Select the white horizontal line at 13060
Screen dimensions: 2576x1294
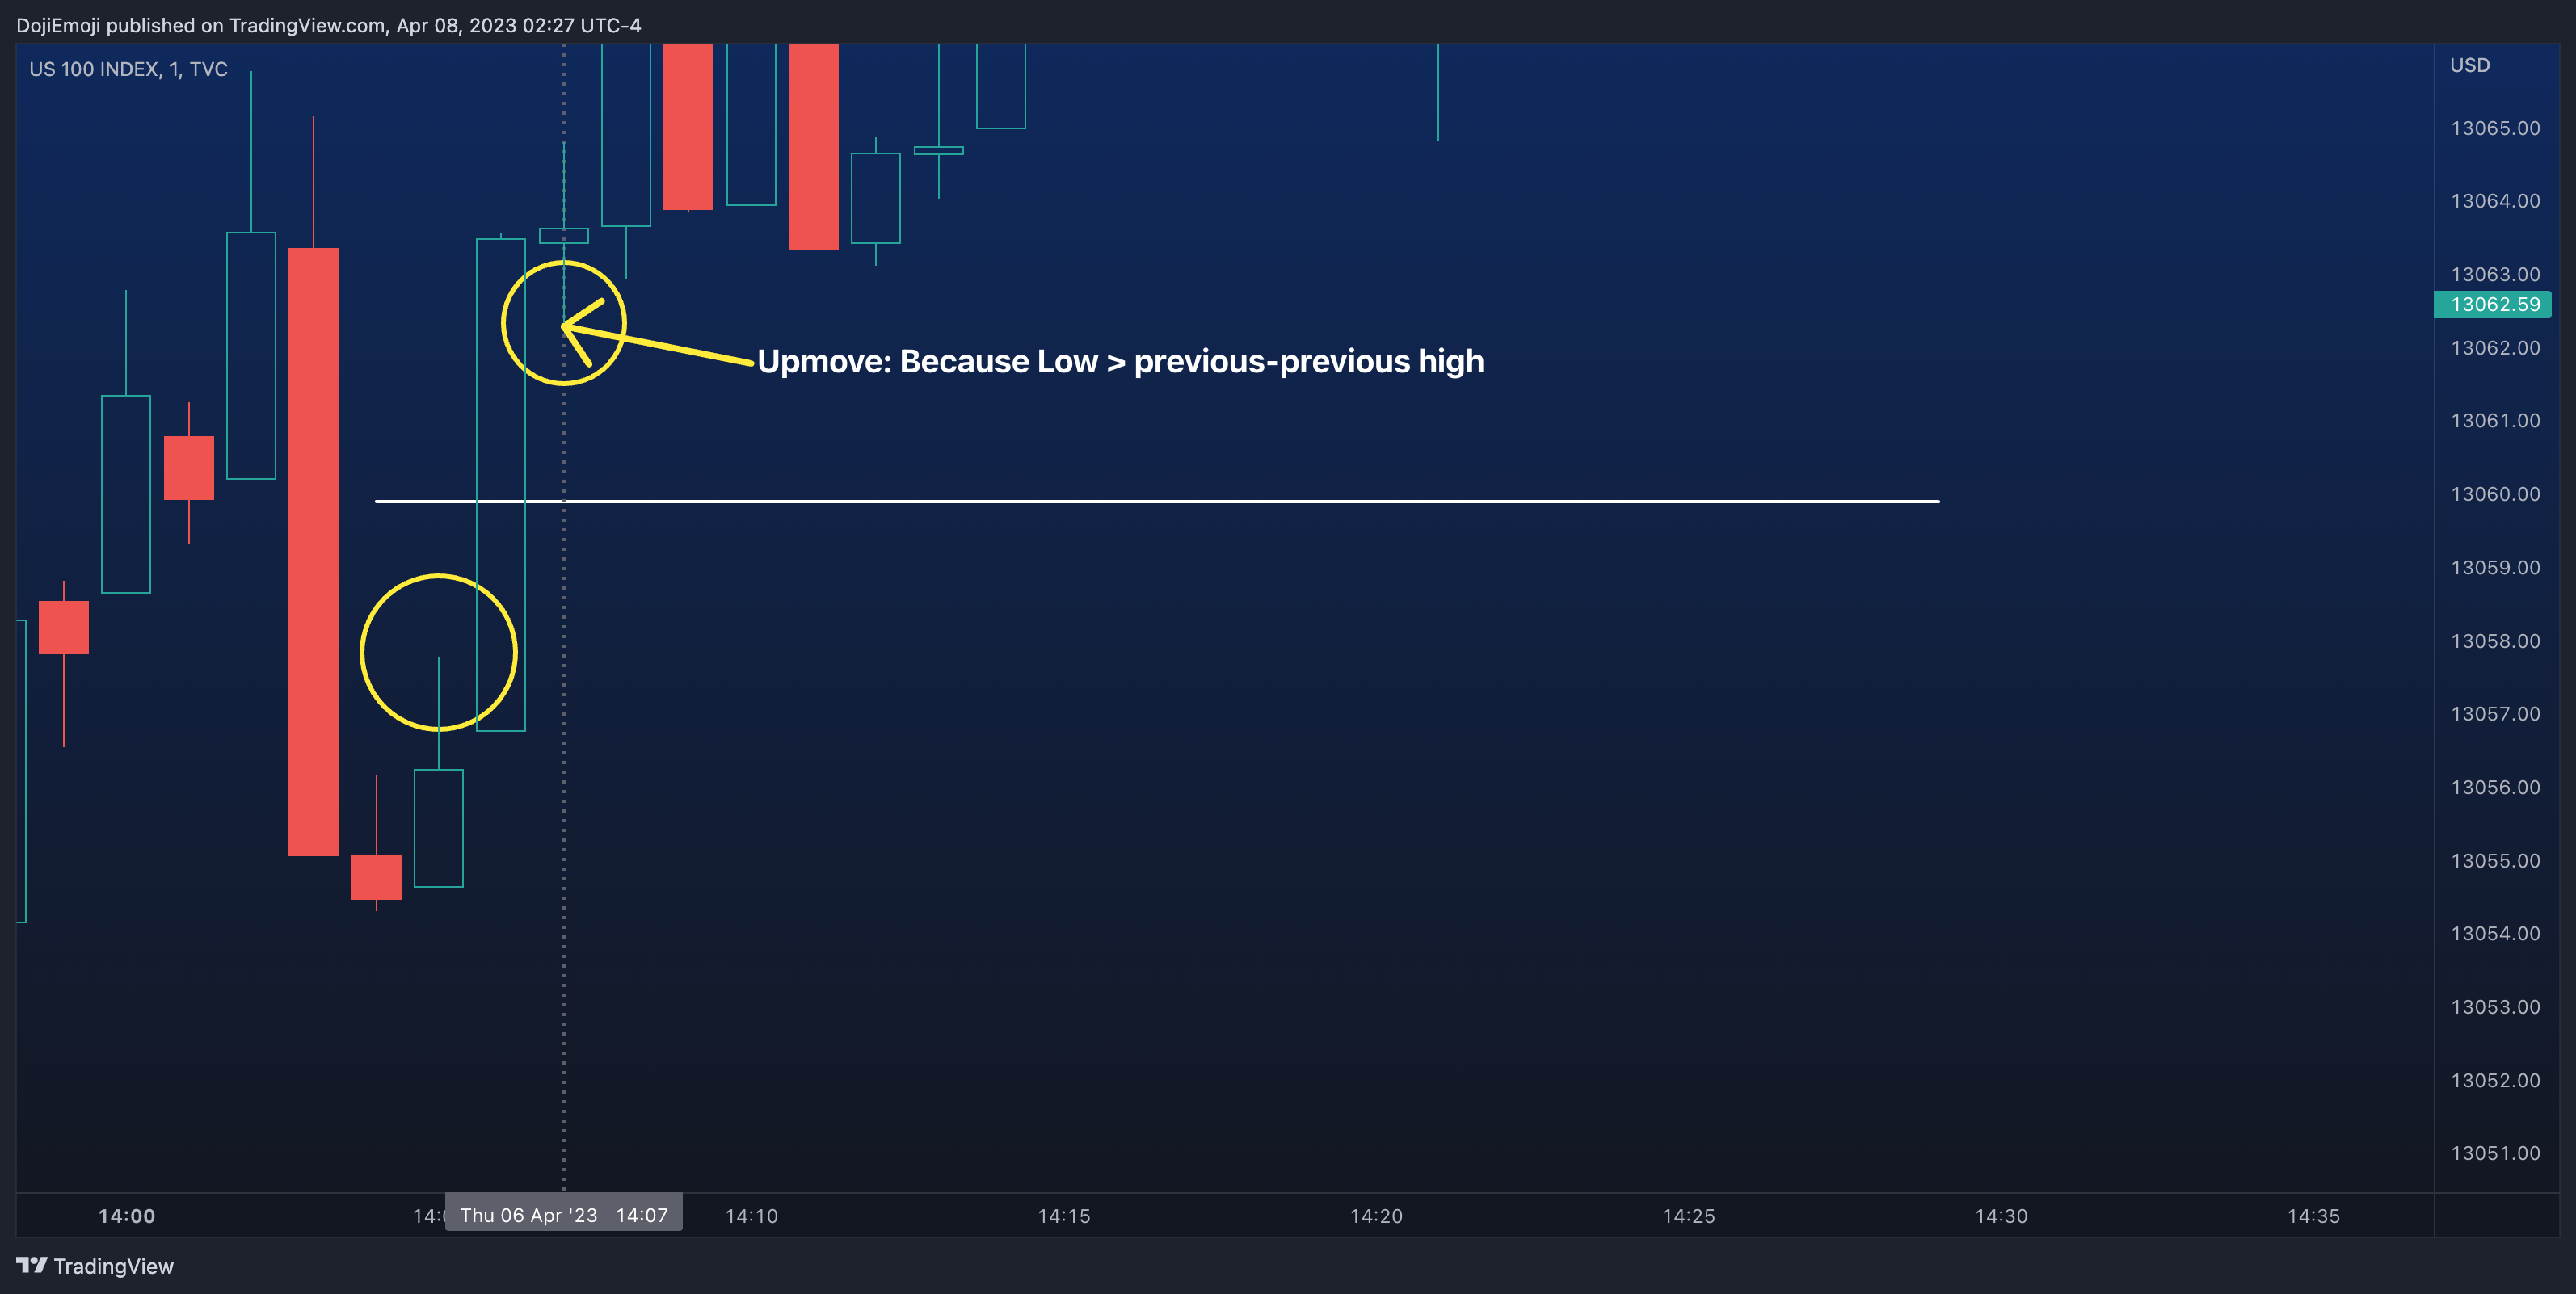coord(1157,501)
